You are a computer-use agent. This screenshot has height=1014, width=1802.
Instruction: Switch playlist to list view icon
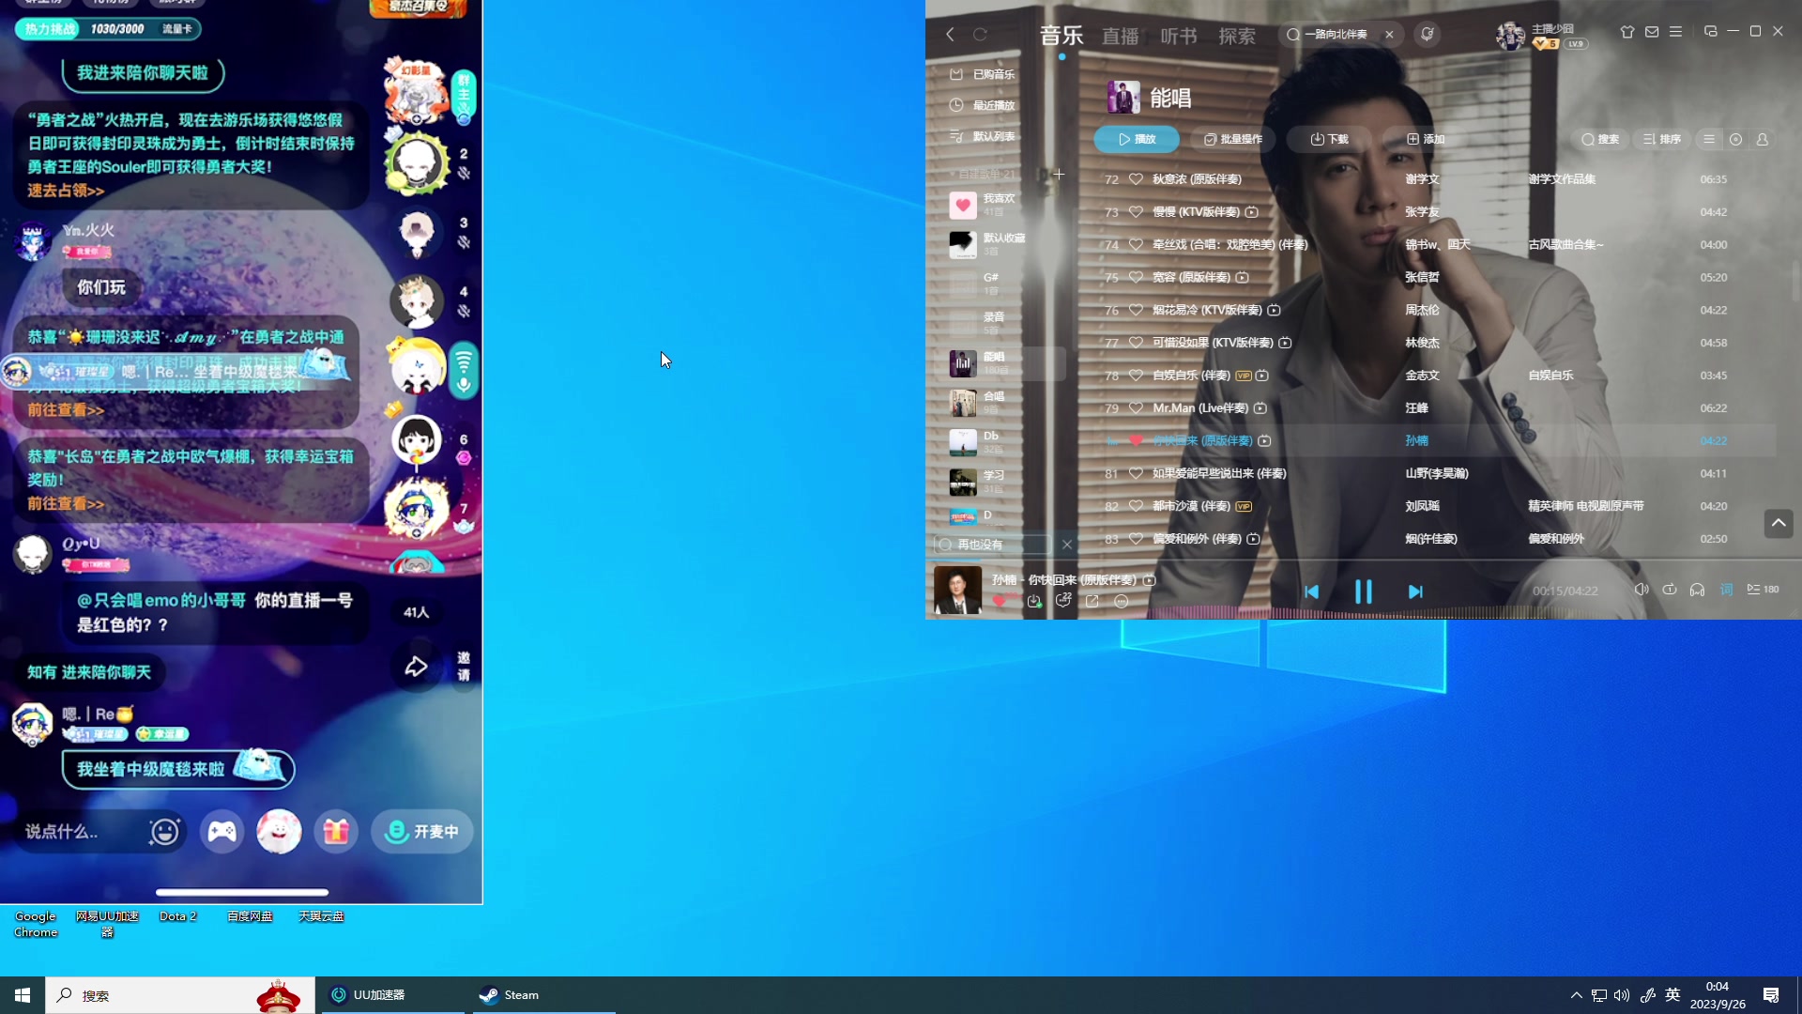coord(1709,139)
